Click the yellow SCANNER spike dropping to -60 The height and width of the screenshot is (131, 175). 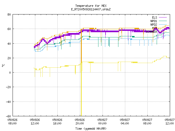pyautogui.click(x=81, y=89)
